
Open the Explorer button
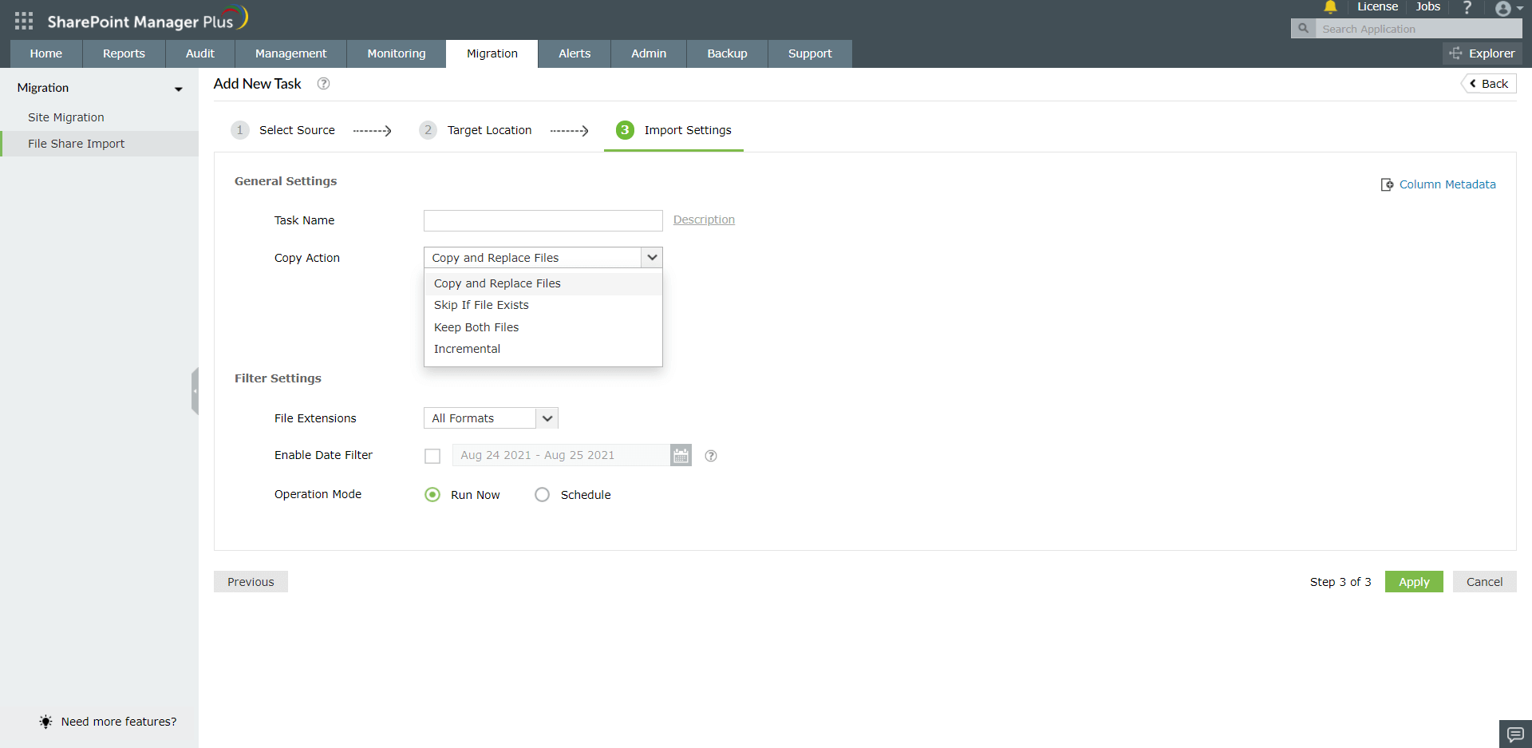(1483, 53)
